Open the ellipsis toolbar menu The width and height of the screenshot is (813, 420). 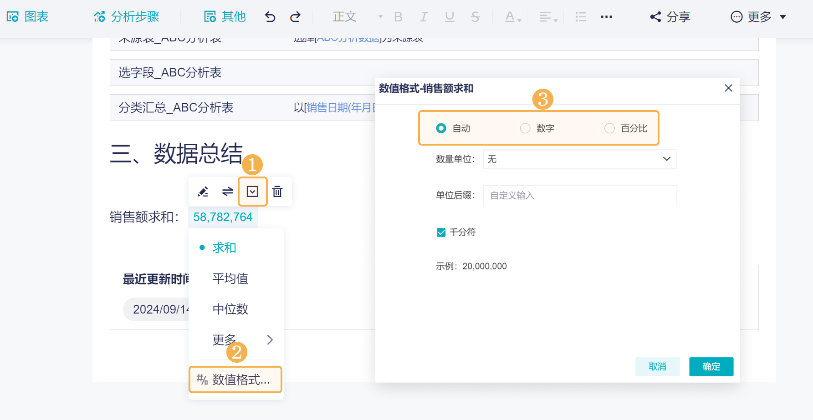pos(606,16)
